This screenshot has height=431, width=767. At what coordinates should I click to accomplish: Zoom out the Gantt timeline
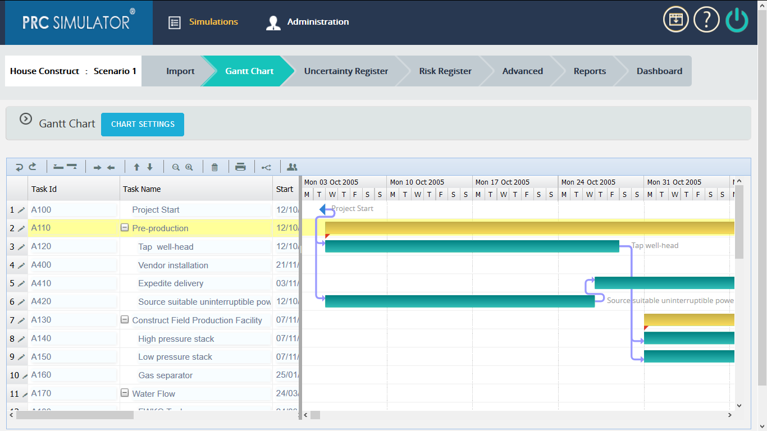tap(176, 167)
